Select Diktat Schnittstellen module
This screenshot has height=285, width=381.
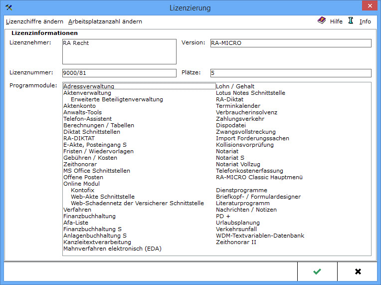92,132
